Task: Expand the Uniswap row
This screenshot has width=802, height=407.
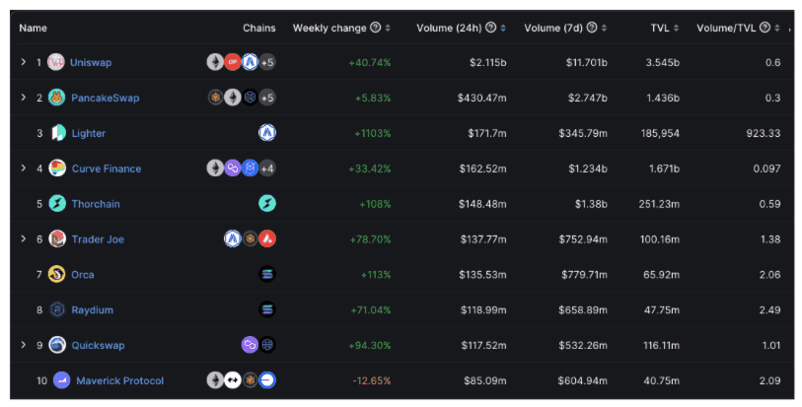Action: tap(24, 62)
